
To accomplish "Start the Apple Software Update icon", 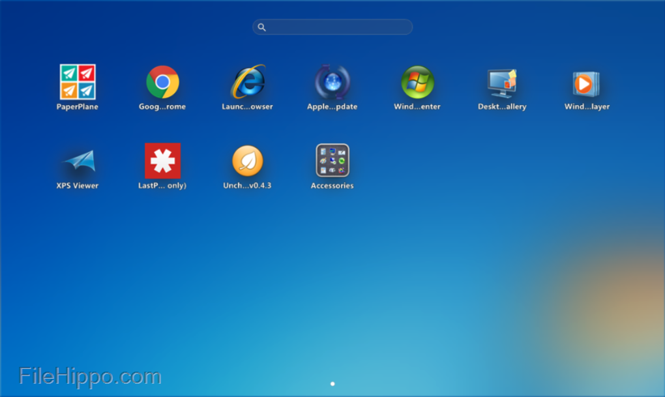I will tap(332, 82).
